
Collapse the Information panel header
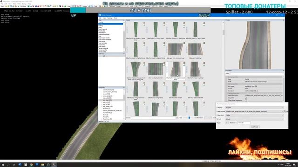pyautogui.click(x=284, y=71)
